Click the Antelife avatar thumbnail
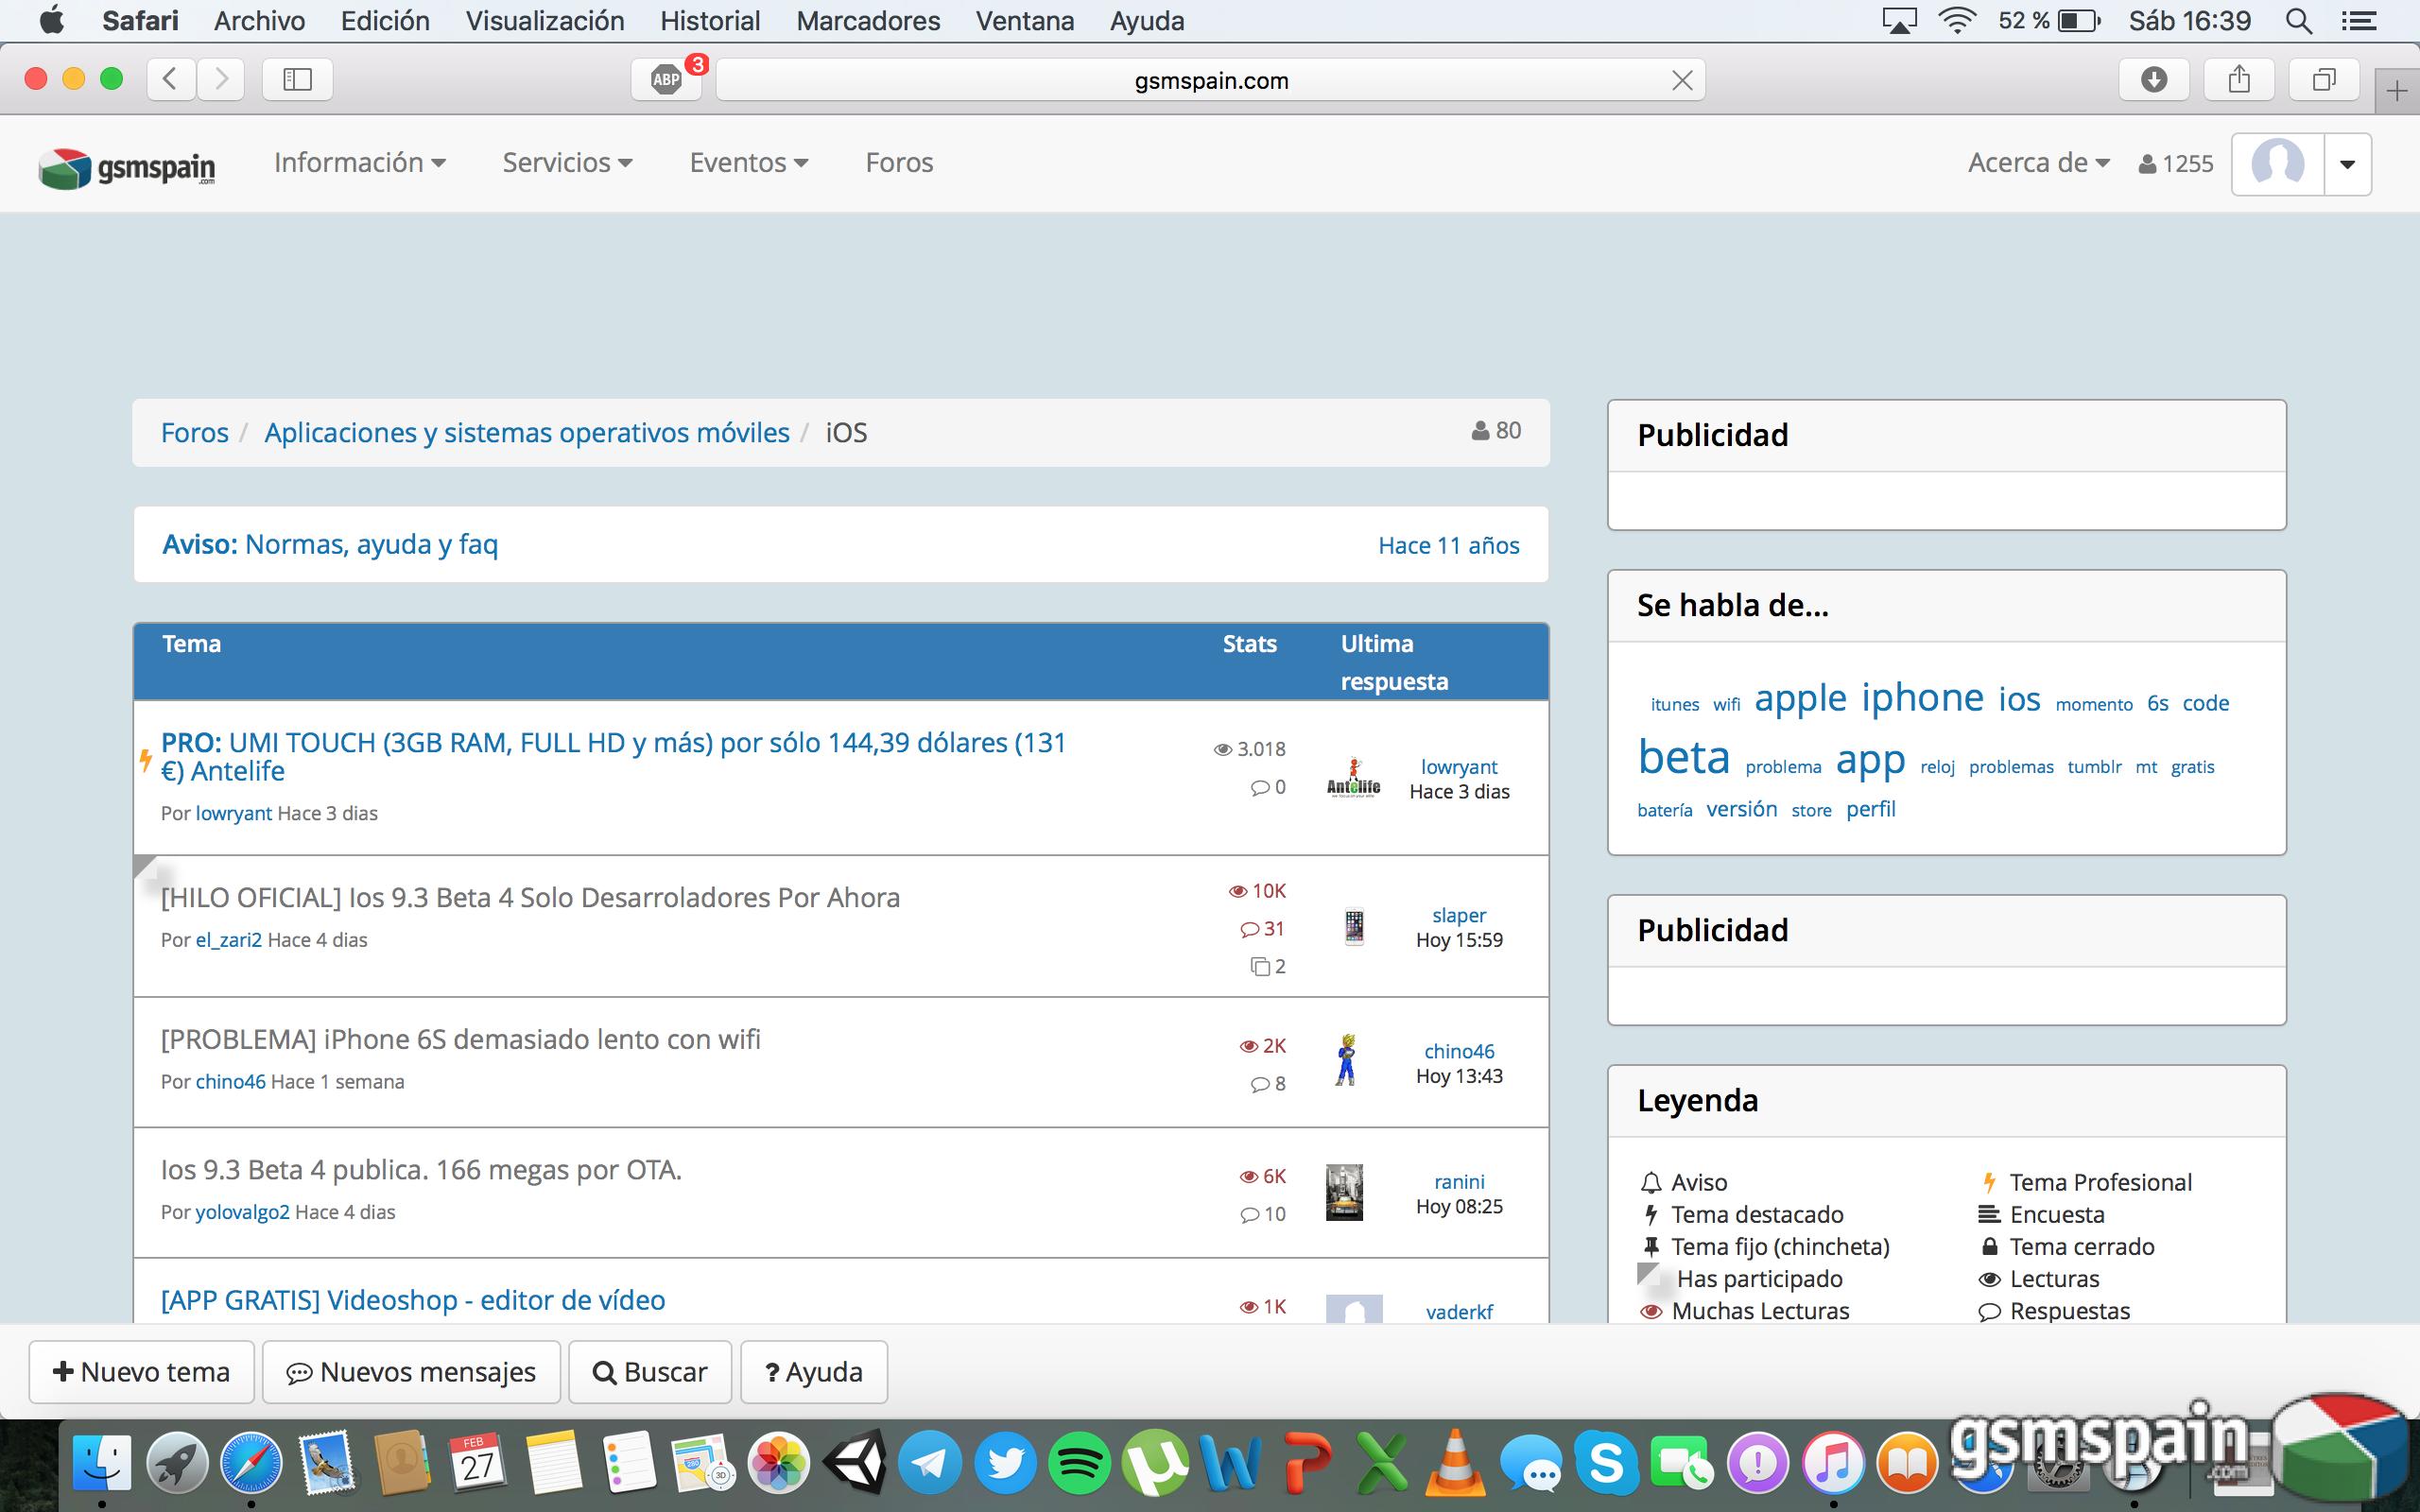Image resolution: width=2420 pixels, height=1512 pixels. [x=1353, y=778]
